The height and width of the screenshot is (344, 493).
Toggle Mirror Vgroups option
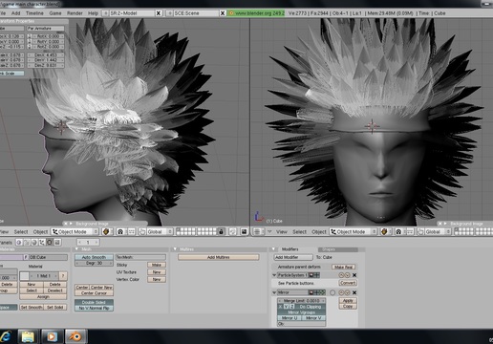click(302, 312)
